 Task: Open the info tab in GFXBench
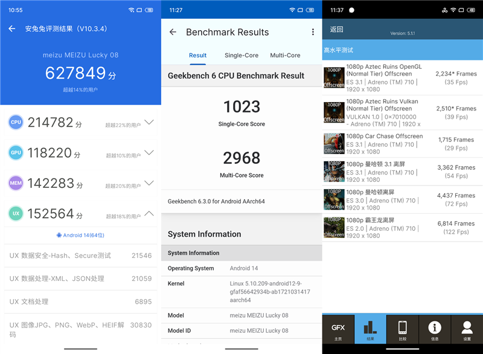(x=435, y=329)
